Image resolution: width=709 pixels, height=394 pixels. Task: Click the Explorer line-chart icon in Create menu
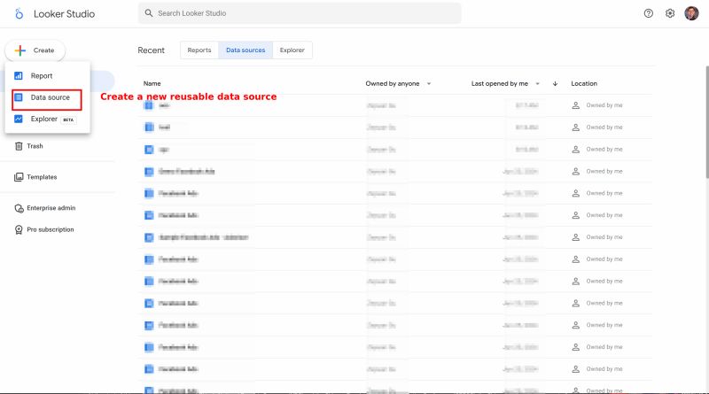point(19,119)
